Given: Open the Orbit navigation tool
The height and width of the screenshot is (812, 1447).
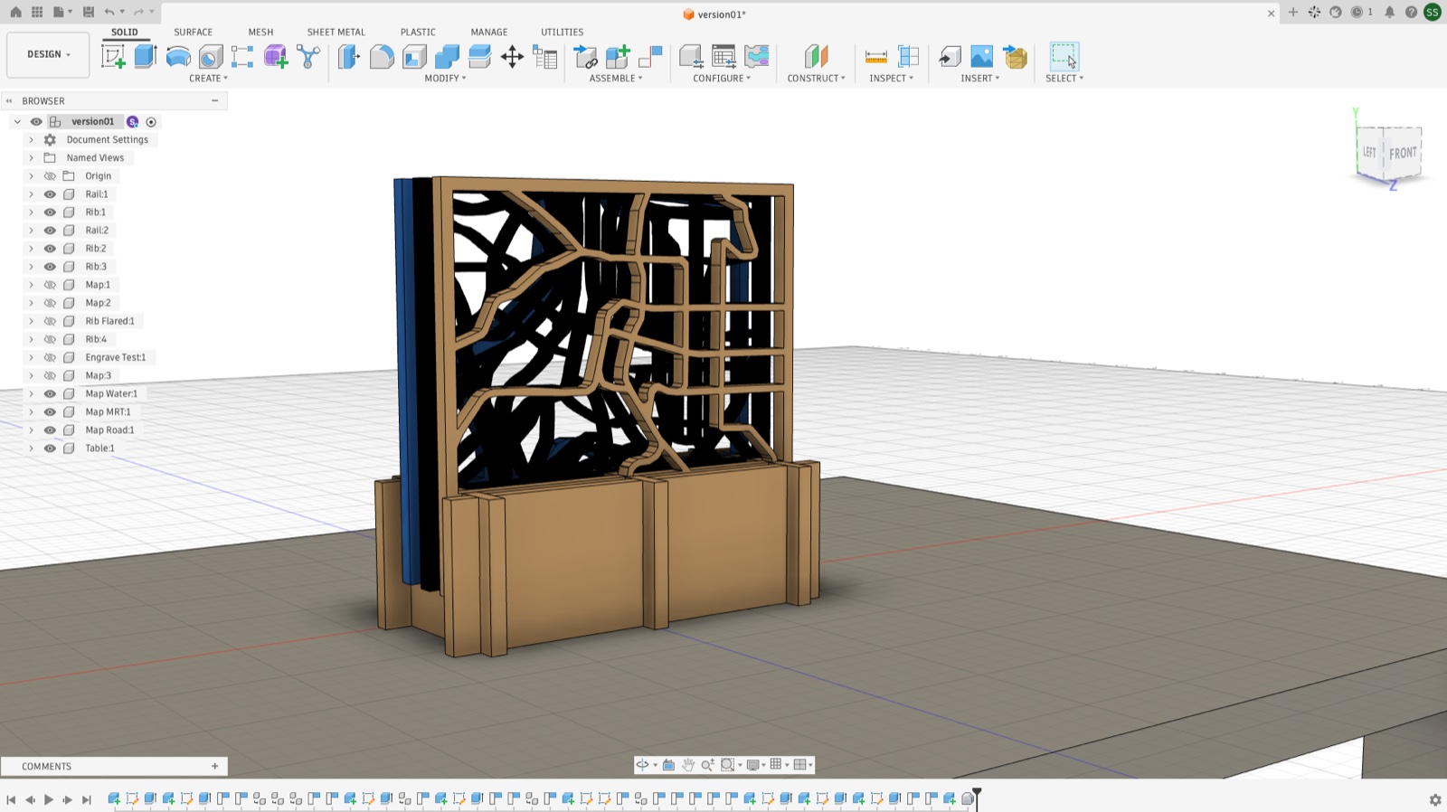Looking at the screenshot, I should tap(642, 765).
